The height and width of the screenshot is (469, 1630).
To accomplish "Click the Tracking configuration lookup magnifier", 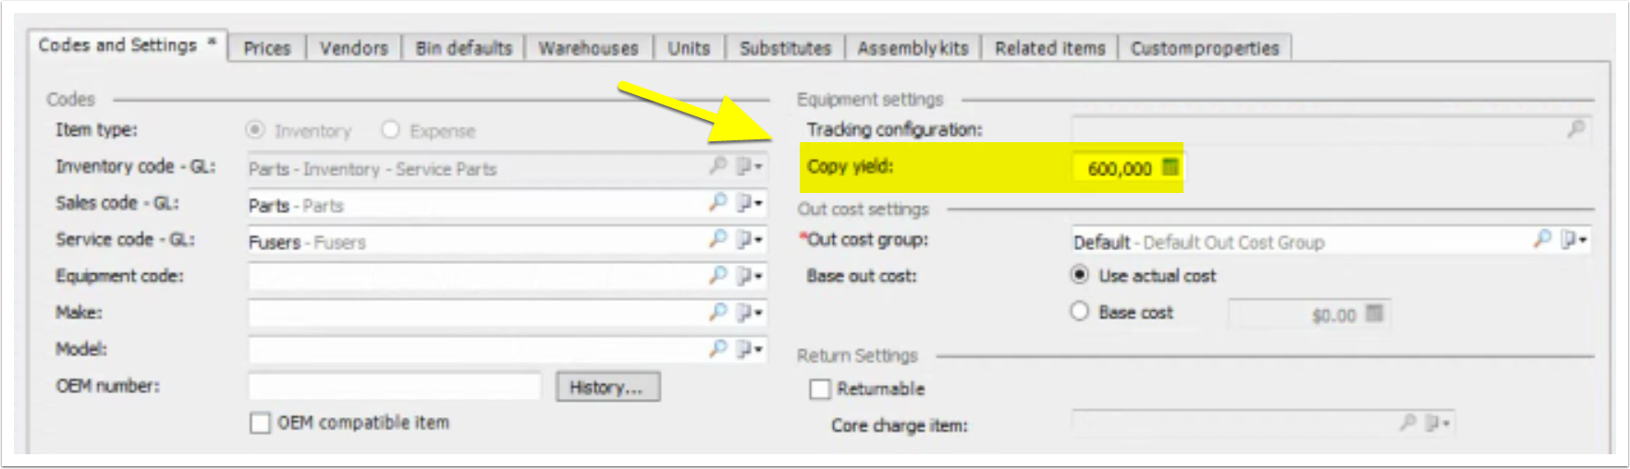I will click(1576, 129).
